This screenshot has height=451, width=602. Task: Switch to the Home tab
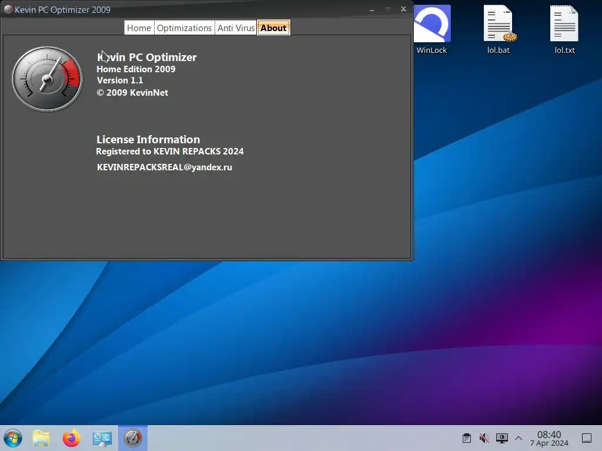139,28
